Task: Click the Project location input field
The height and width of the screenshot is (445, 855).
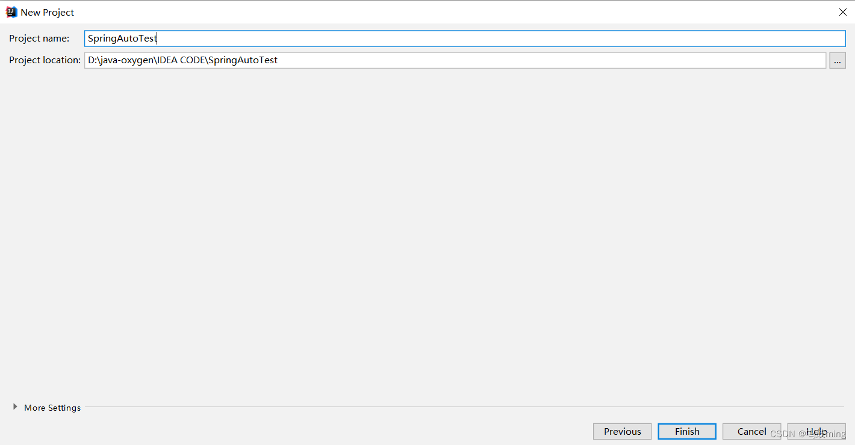Action: coord(455,60)
